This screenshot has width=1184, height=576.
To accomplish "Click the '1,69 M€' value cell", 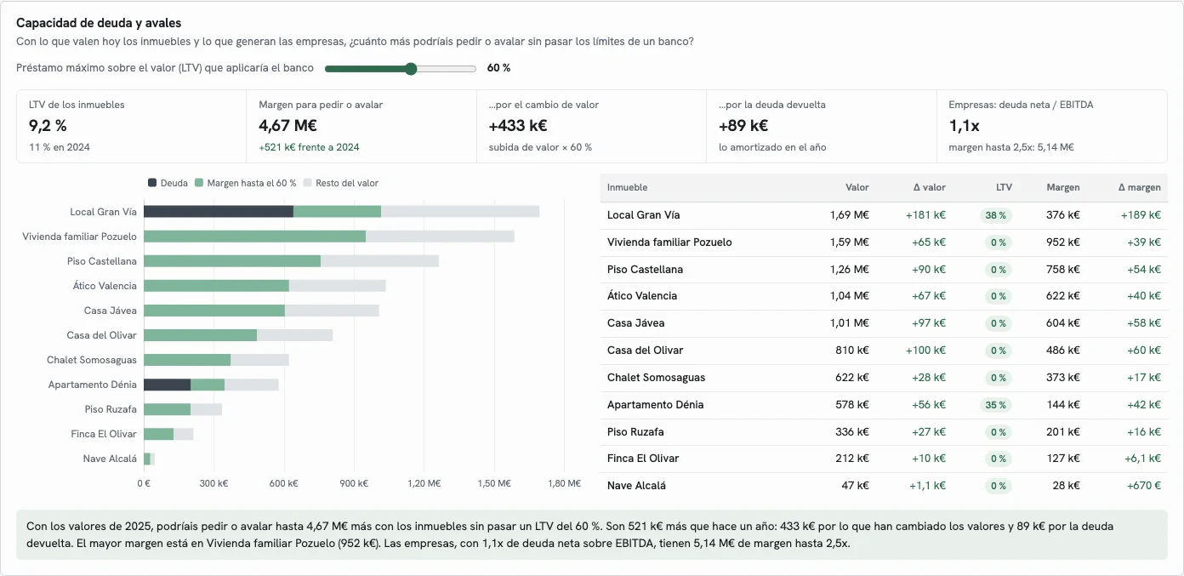I will (850, 215).
